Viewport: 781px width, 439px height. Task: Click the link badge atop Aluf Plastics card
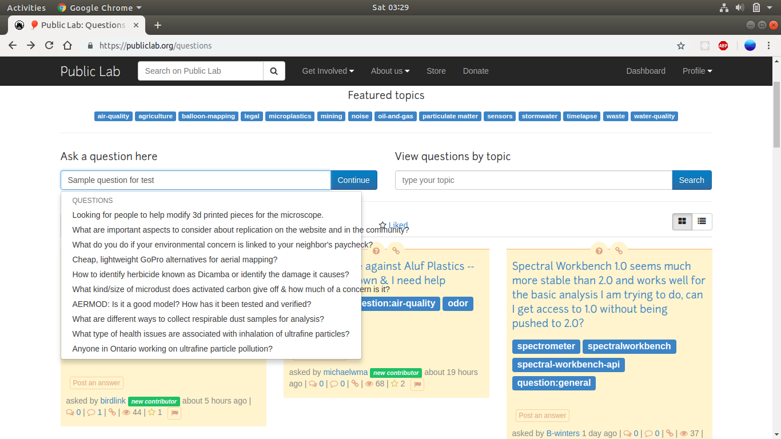tap(395, 251)
